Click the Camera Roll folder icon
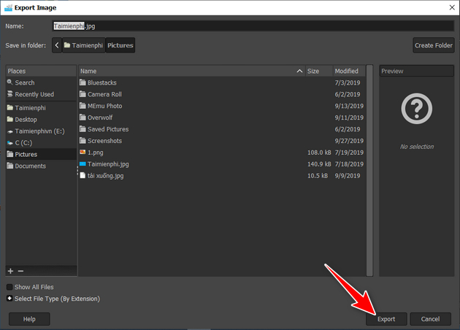This screenshot has width=460, height=330. (83, 94)
